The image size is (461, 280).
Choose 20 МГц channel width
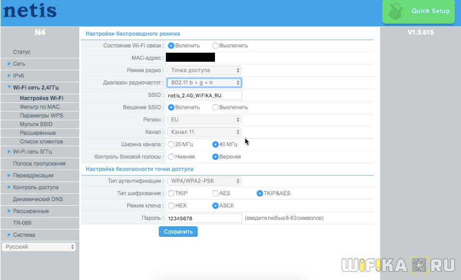171,145
